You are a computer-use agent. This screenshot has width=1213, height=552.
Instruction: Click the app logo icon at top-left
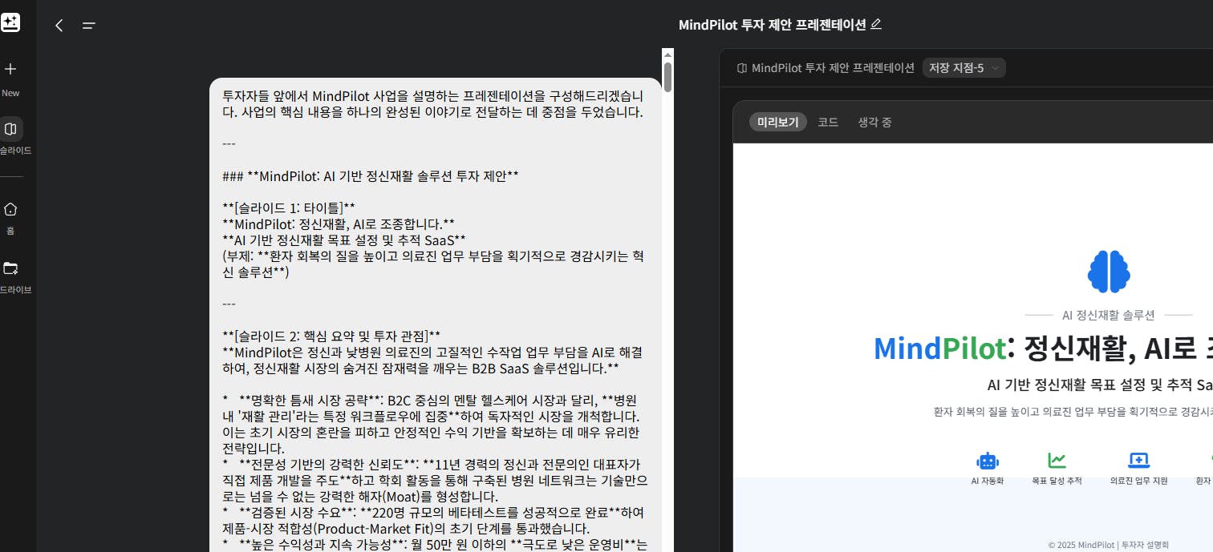tap(10, 22)
